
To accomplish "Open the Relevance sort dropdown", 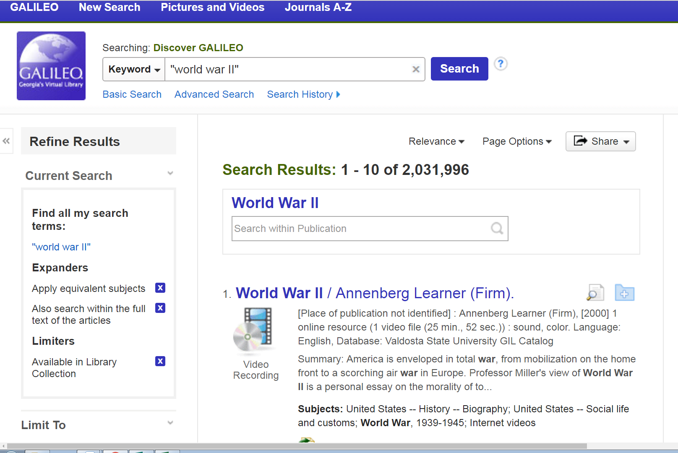I will [436, 141].
